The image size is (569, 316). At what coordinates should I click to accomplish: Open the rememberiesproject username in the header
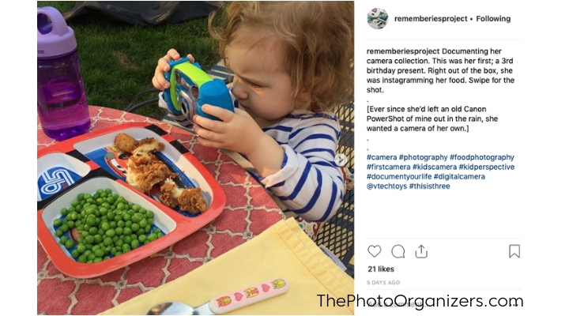coord(431,18)
